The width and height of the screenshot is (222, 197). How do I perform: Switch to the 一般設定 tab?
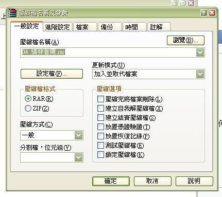(27, 26)
